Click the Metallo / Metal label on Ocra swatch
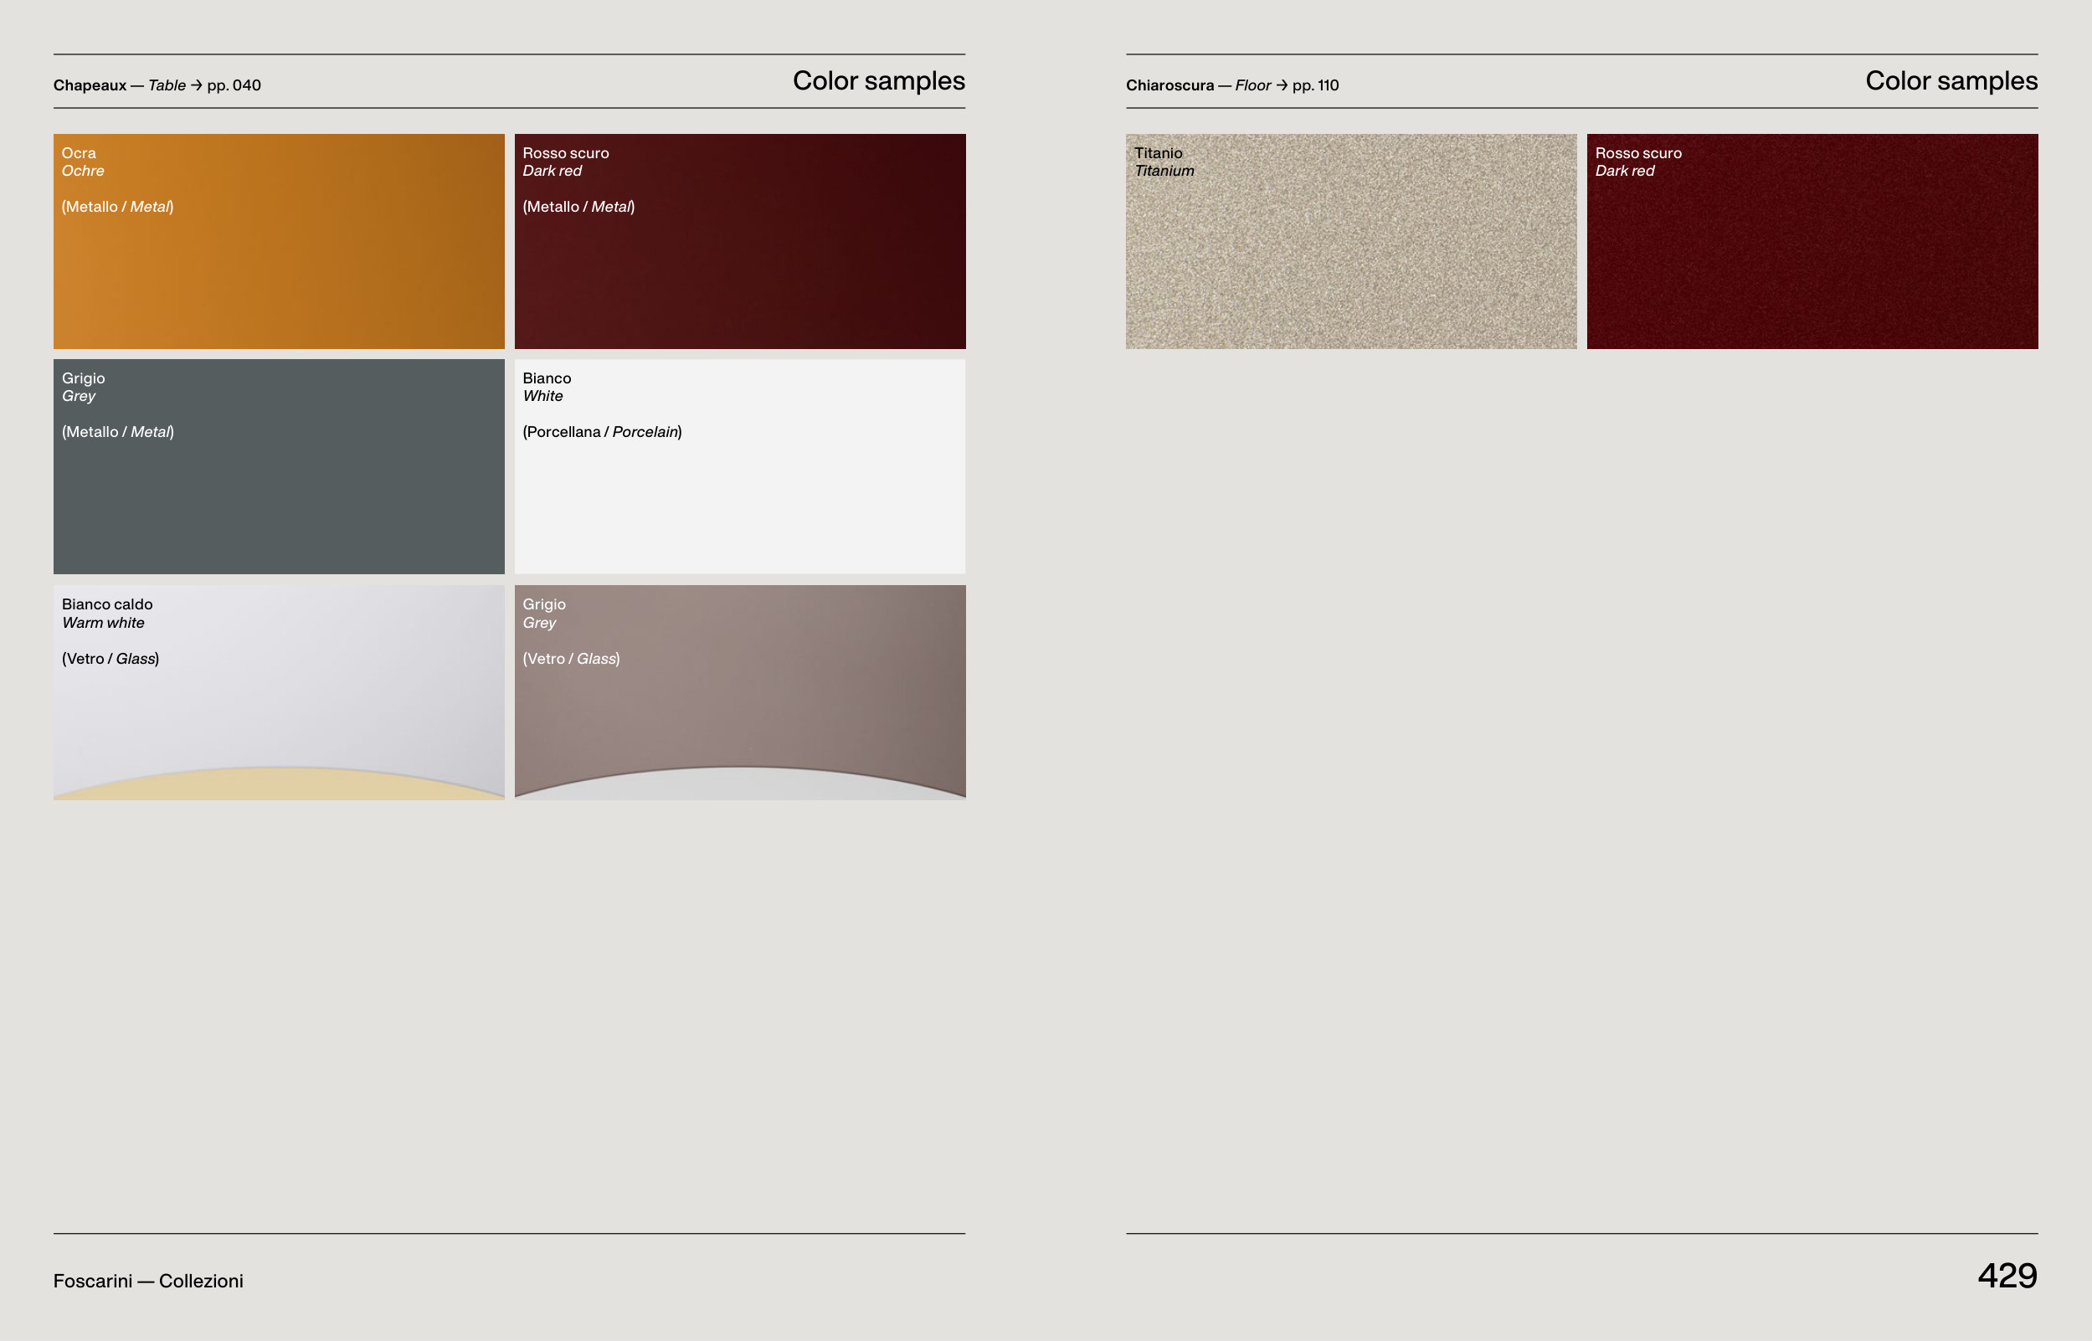 tap(117, 208)
